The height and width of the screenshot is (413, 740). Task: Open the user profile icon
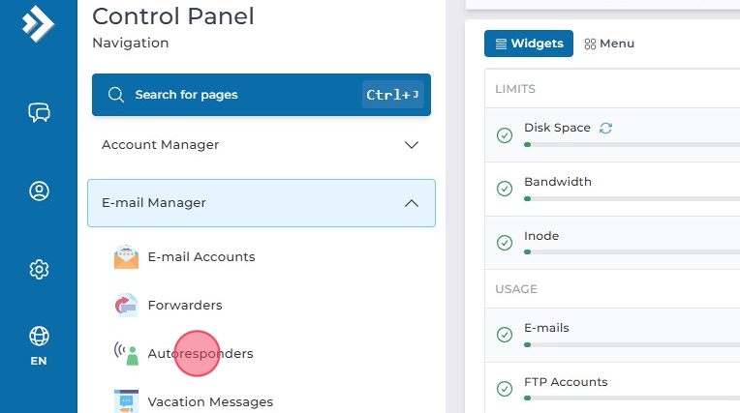pos(39,191)
